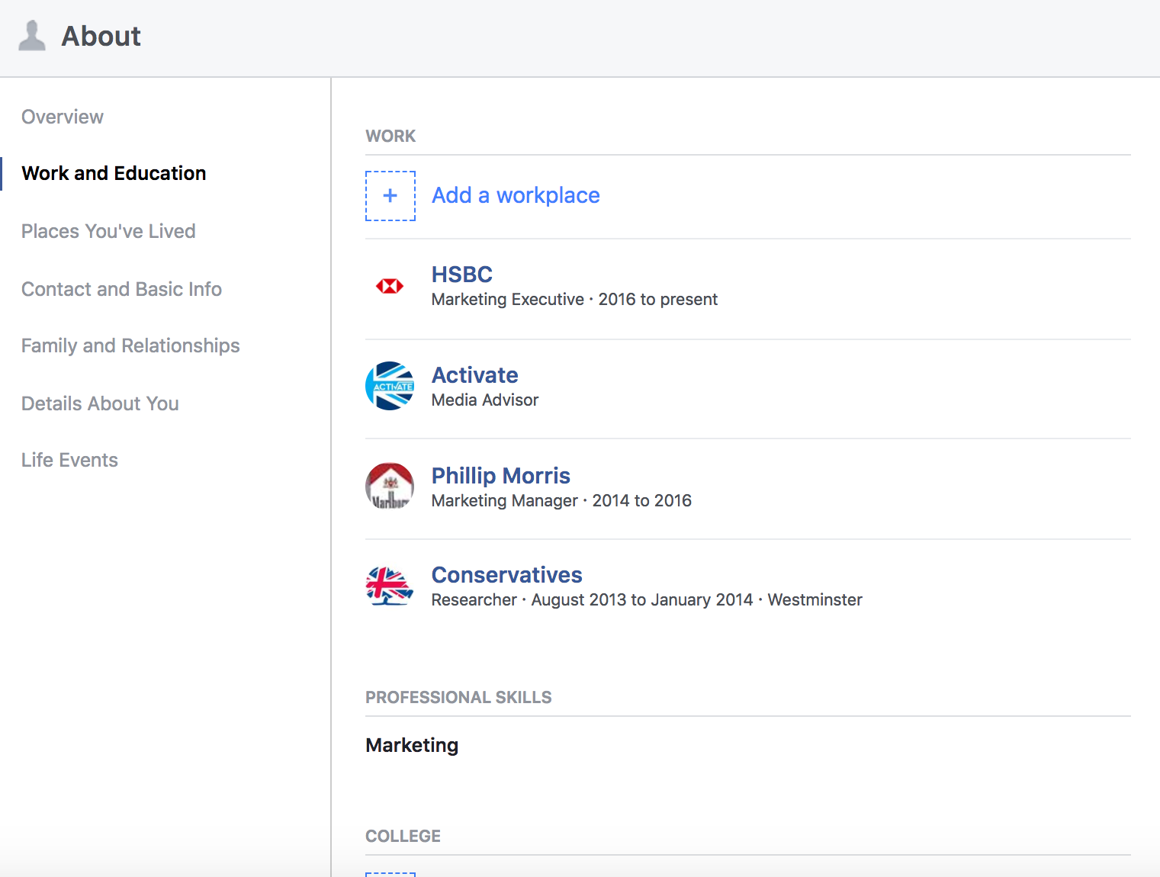This screenshot has height=877, width=1160.
Task: Open Family and Relationships section
Action: coord(130,345)
